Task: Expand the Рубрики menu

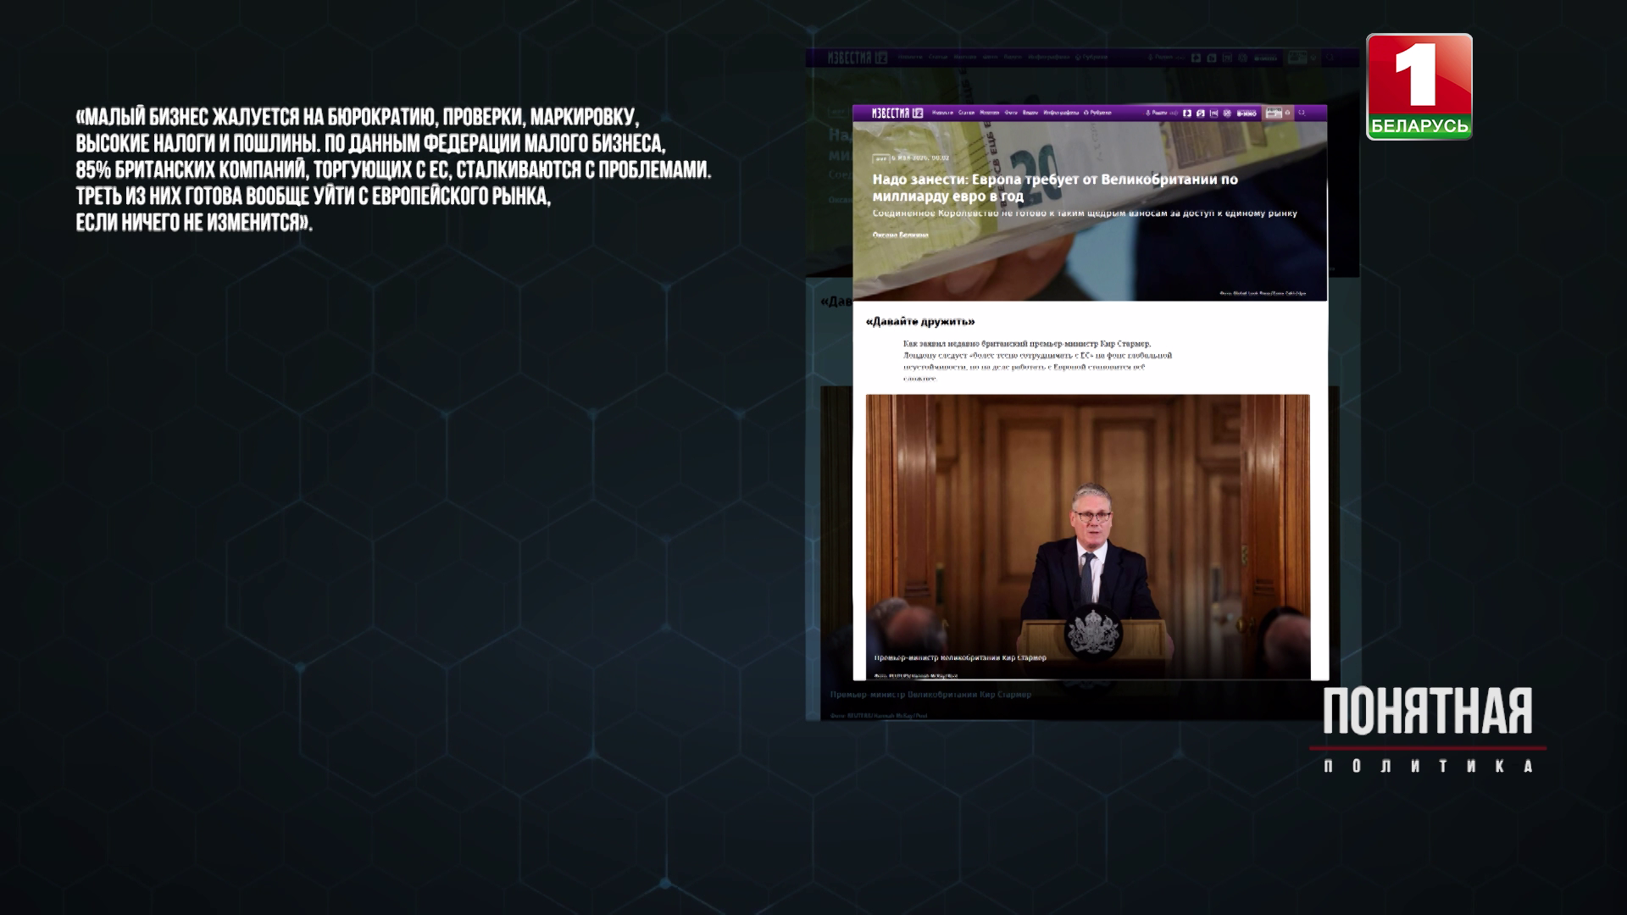Action: coord(1098,113)
